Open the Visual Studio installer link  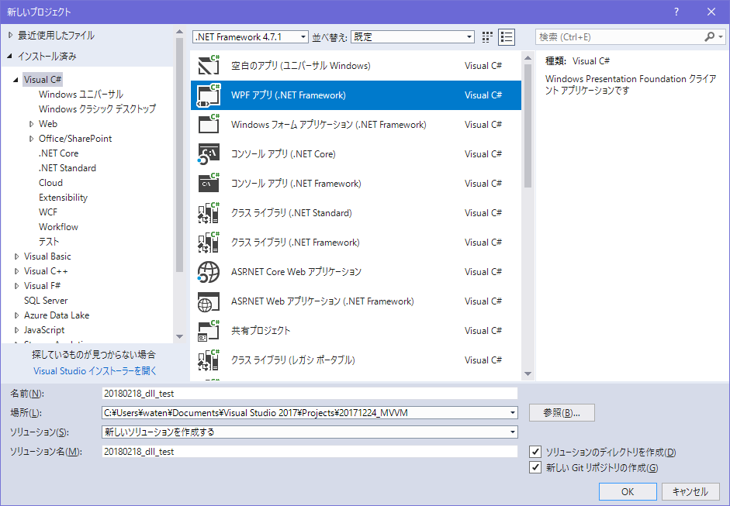(x=95, y=370)
